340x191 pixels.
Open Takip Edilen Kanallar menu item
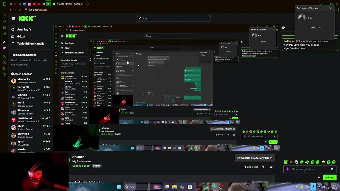tap(28, 44)
